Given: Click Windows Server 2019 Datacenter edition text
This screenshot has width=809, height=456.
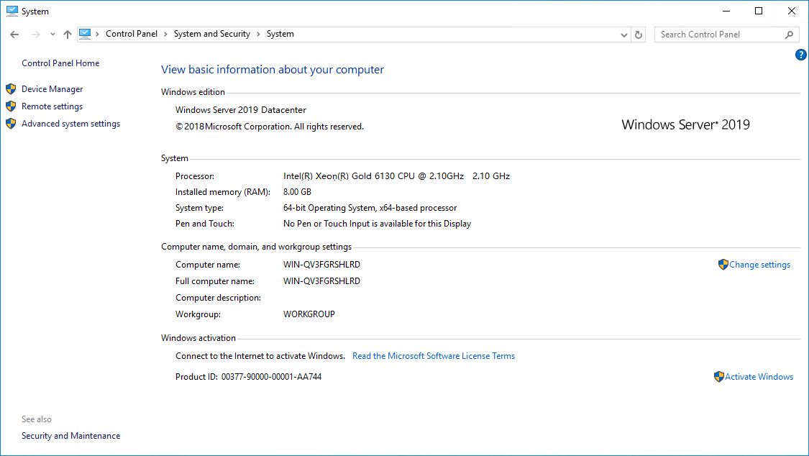Looking at the screenshot, I should coord(240,110).
